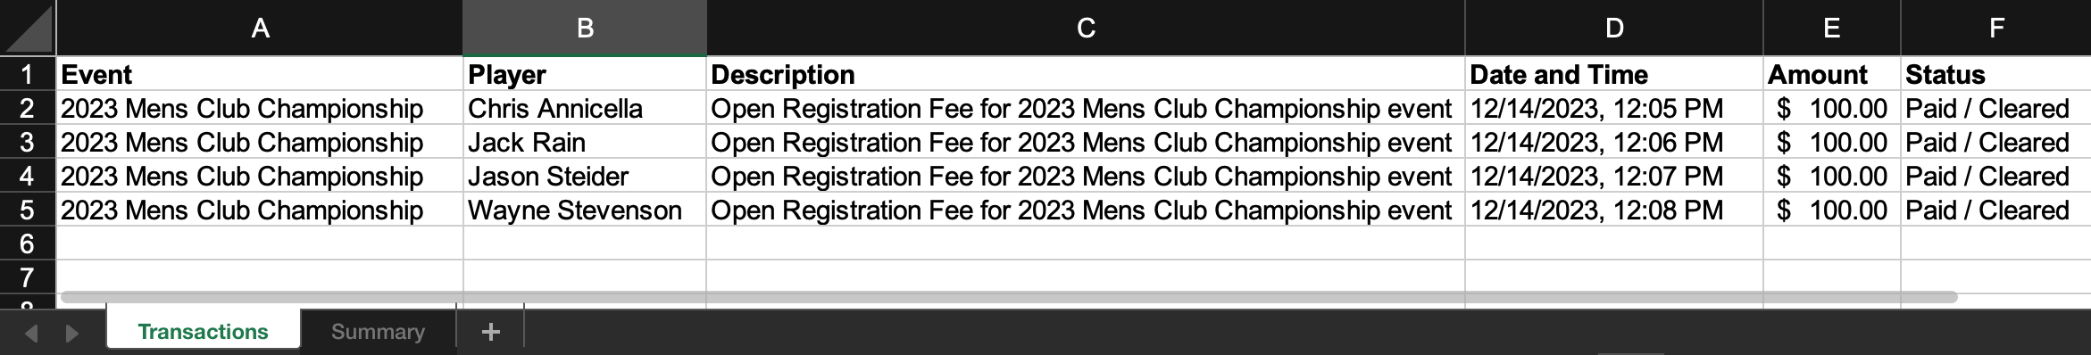
Task: Select column E header
Action: (x=1832, y=28)
